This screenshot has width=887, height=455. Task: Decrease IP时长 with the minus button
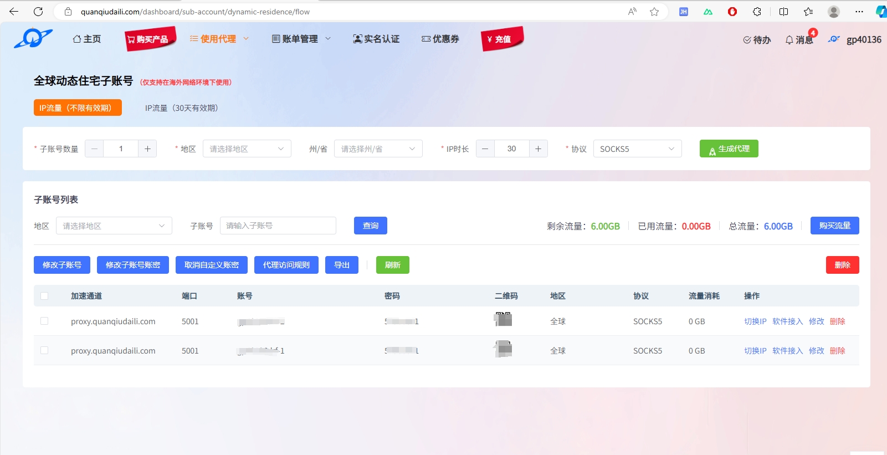point(485,149)
